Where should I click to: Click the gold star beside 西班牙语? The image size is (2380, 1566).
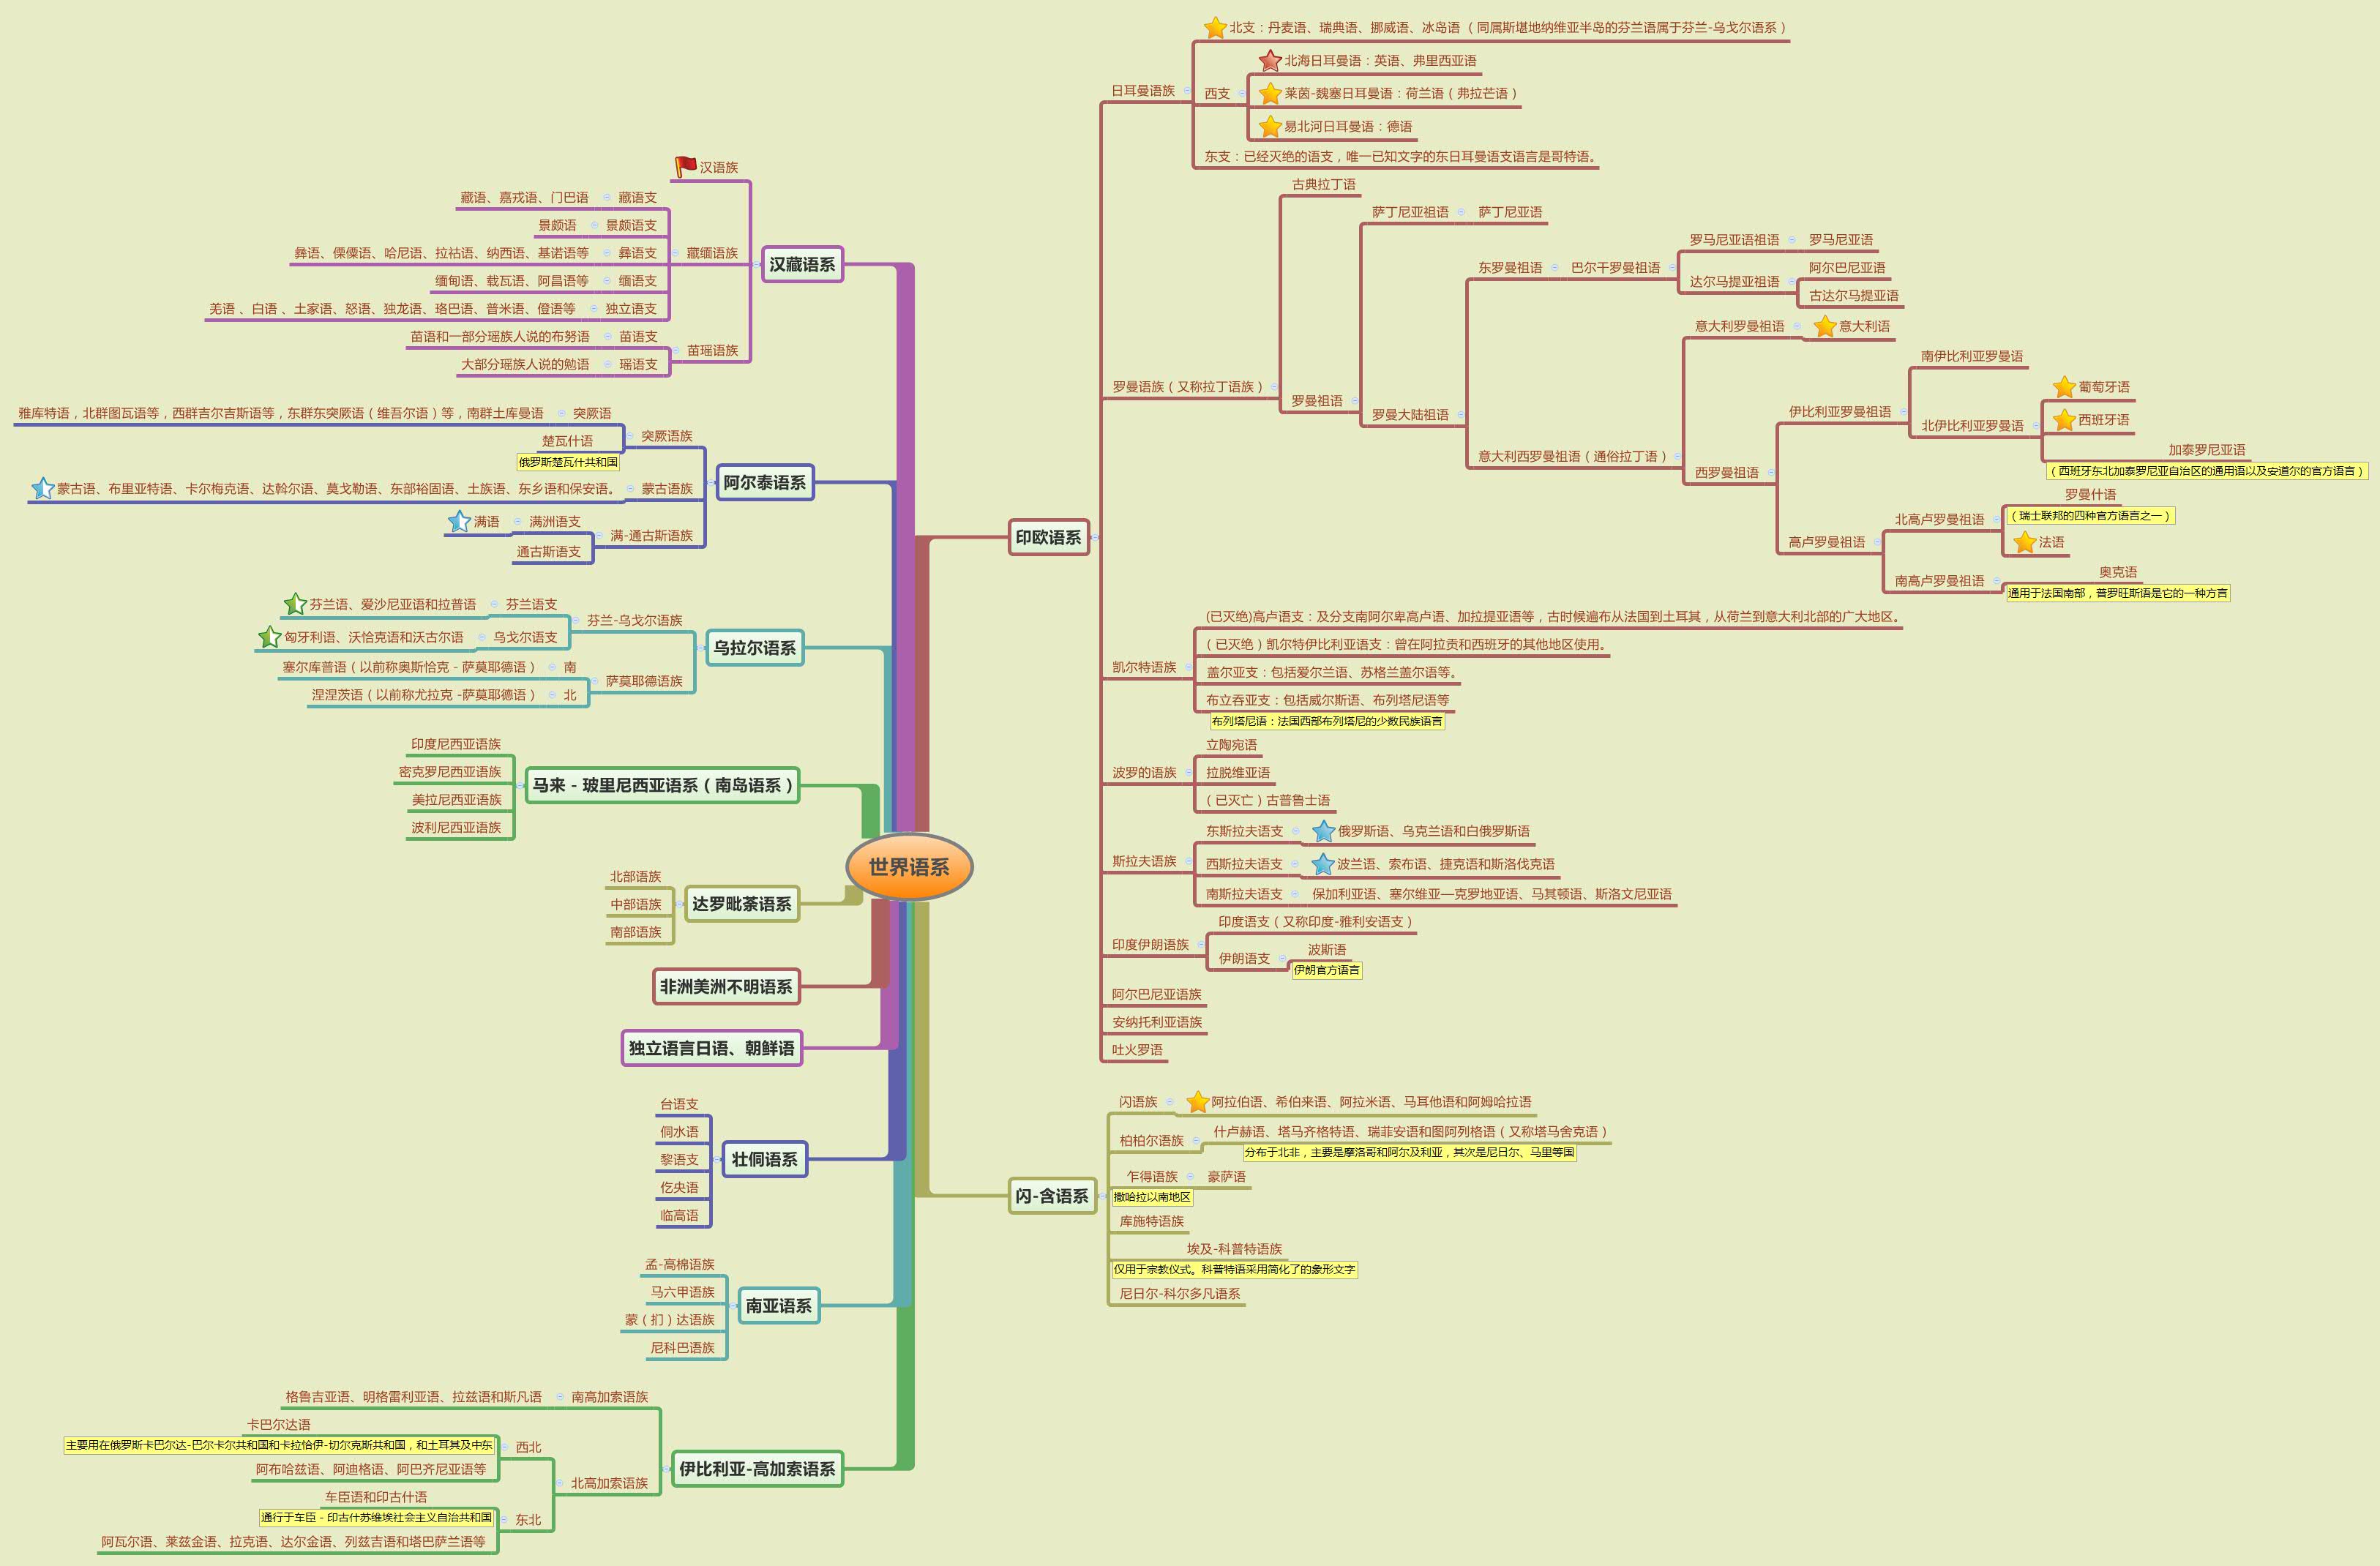pyautogui.click(x=2064, y=420)
